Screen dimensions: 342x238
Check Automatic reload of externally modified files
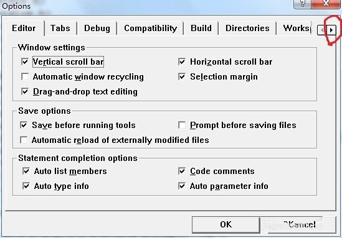pos(24,140)
